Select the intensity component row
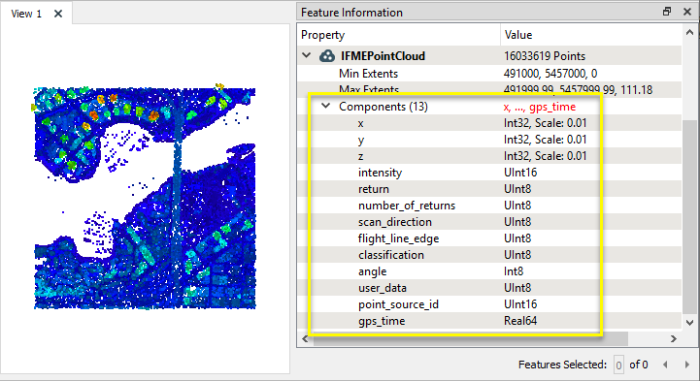 [489, 173]
